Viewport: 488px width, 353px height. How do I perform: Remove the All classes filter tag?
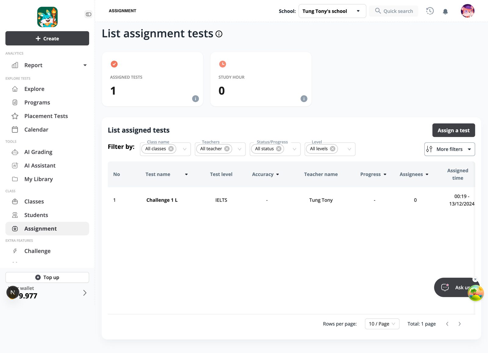tap(171, 149)
